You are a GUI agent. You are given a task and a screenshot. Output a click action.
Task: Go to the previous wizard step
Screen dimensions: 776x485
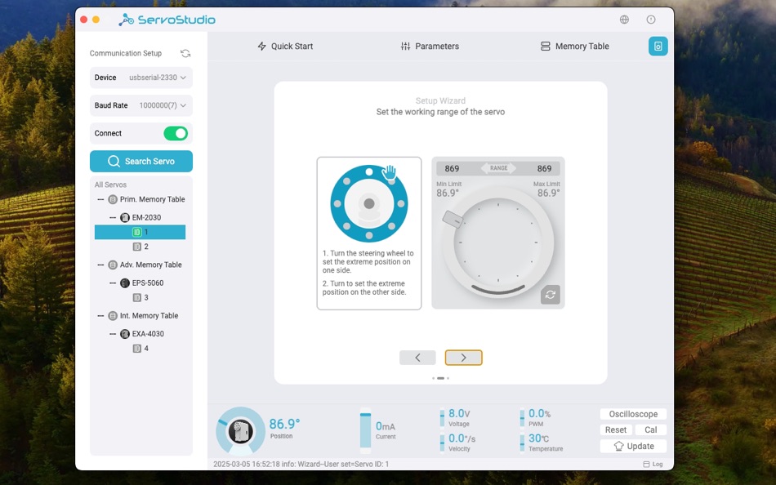coord(417,358)
